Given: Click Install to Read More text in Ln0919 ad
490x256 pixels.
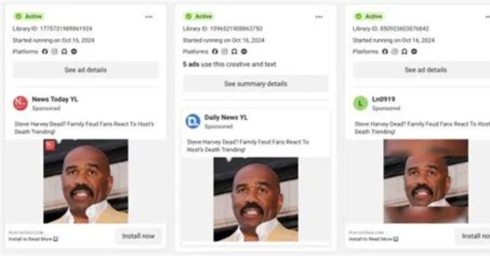Looking at the screenshot, I should [371, 239].
